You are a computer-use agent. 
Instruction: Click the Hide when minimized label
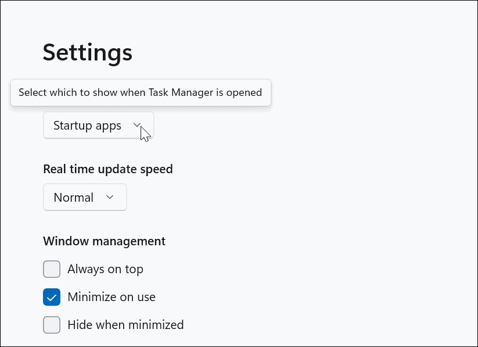[x=125, y=325]
